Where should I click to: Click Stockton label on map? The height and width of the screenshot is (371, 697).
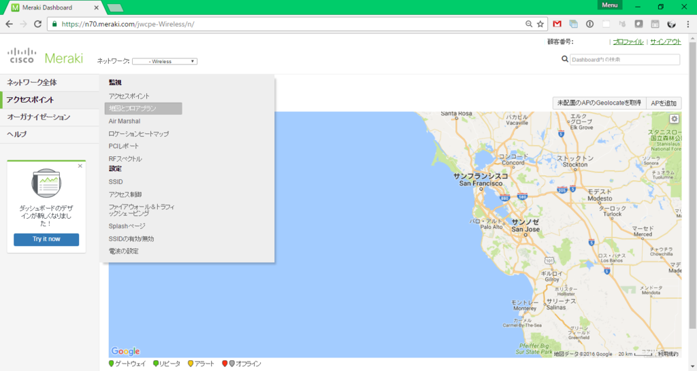(x=575, y=161)
